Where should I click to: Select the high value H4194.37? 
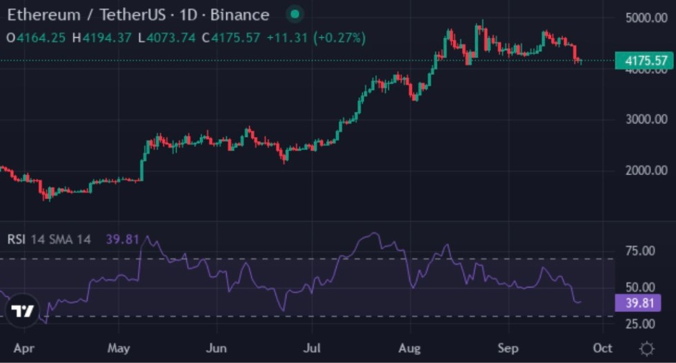click(x=102, y=38)
